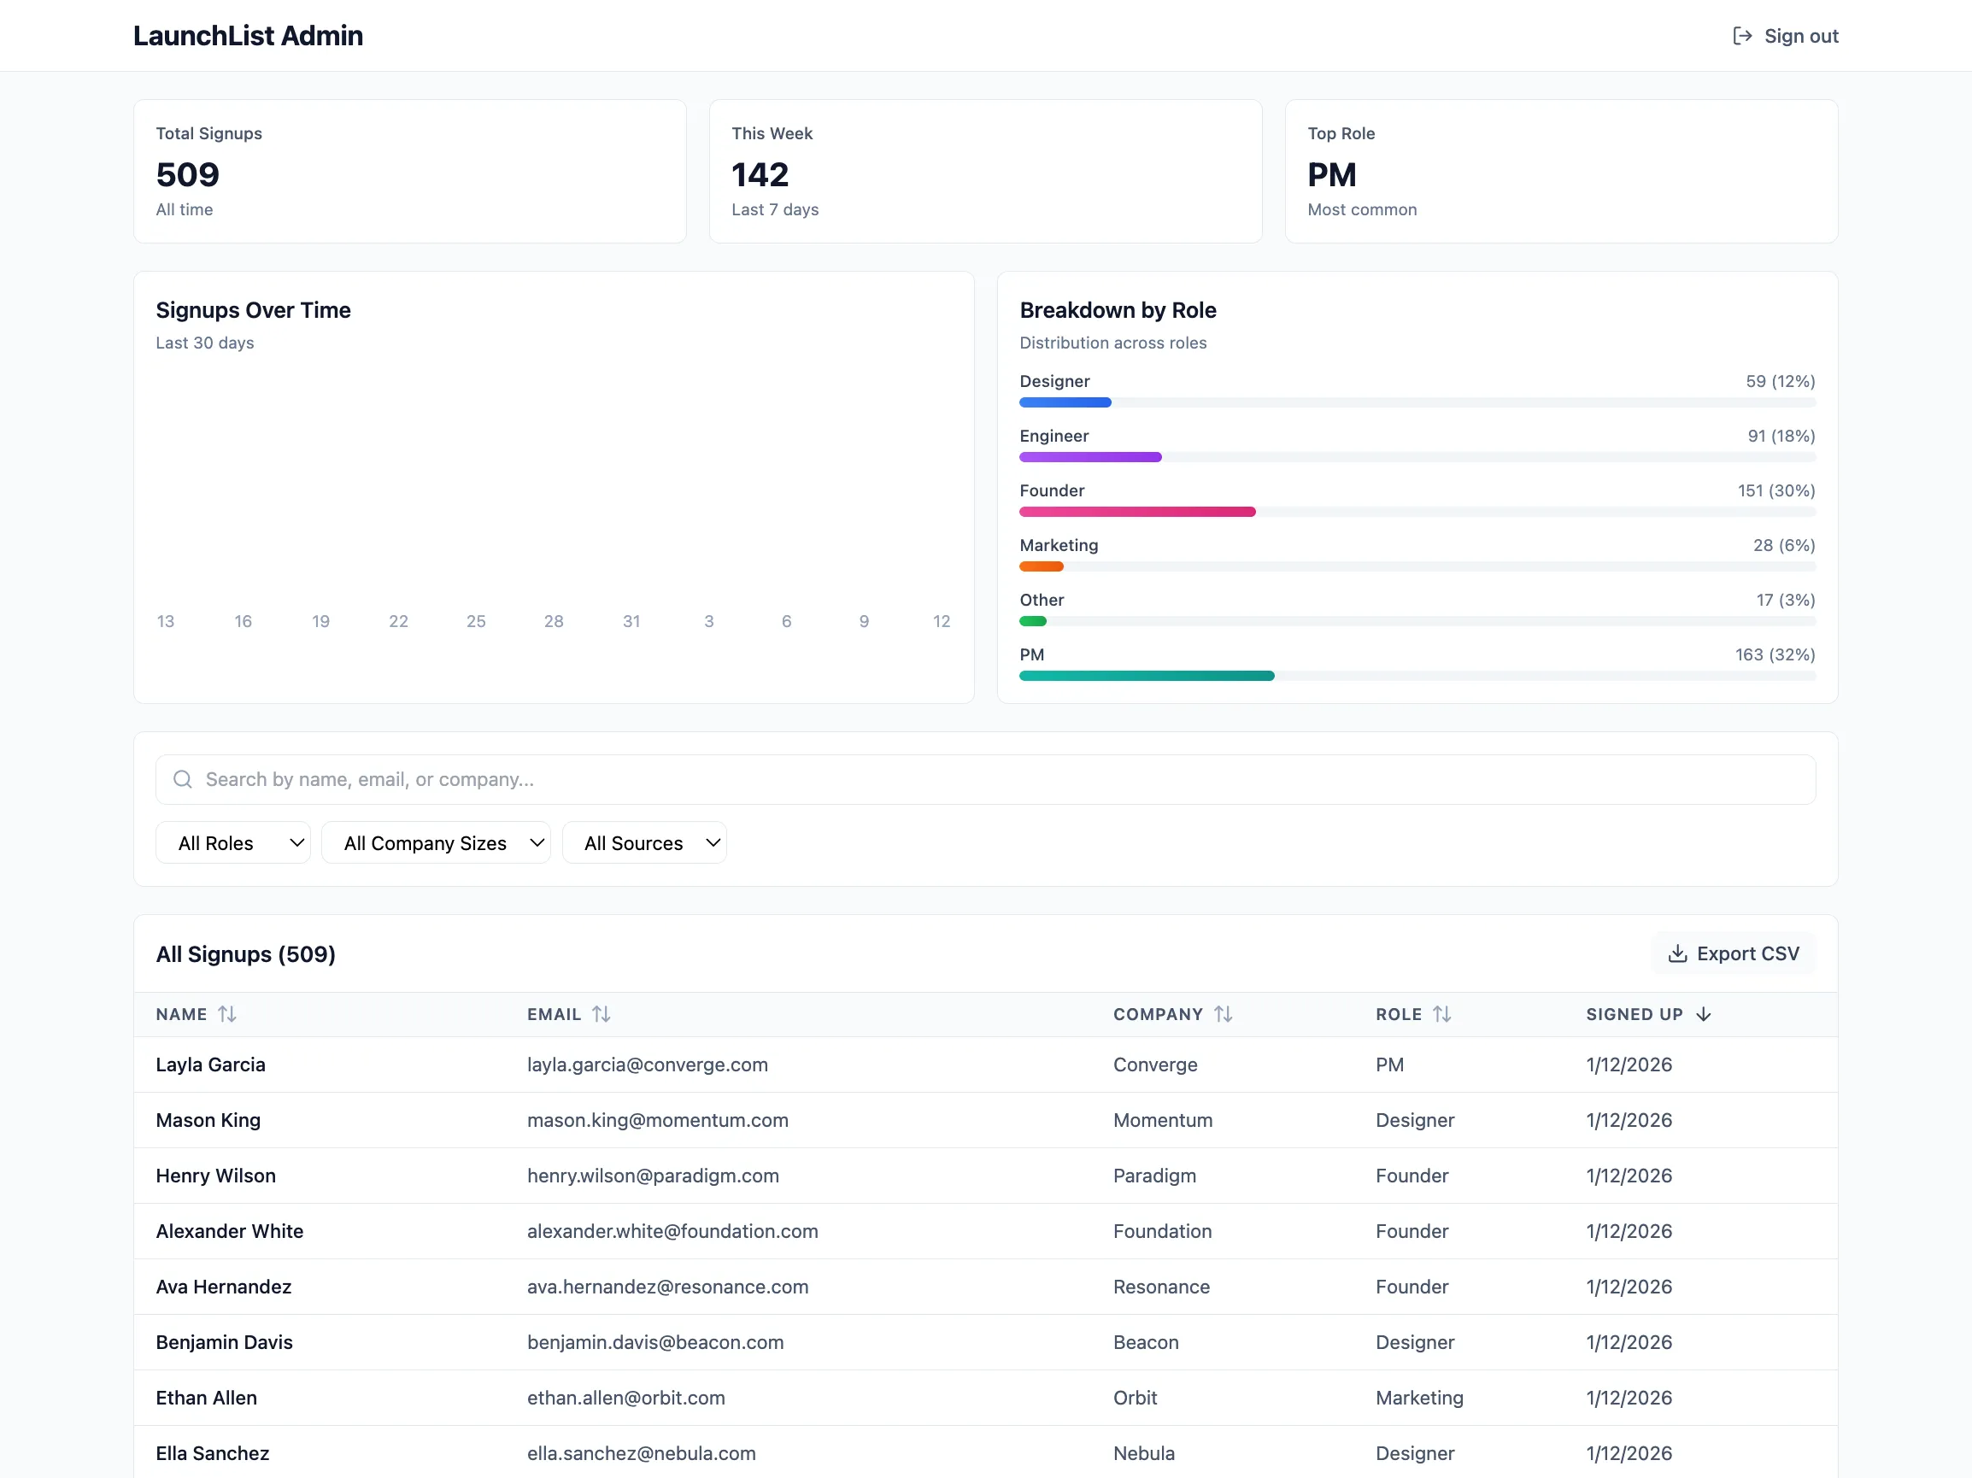This screenshot has height=1478, width=1972.
Task: Click the email layla.garcia@converge.com
Action: click(648, 1065)
